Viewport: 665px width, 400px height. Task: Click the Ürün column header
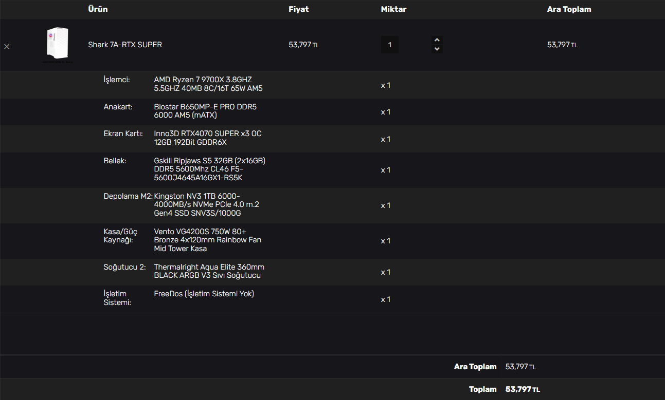pyautogui.click(x=98, y=9)
